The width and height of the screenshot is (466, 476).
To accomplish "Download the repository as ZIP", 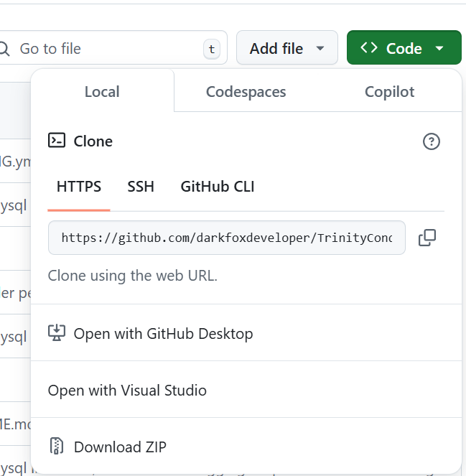I will coord(120,447).
